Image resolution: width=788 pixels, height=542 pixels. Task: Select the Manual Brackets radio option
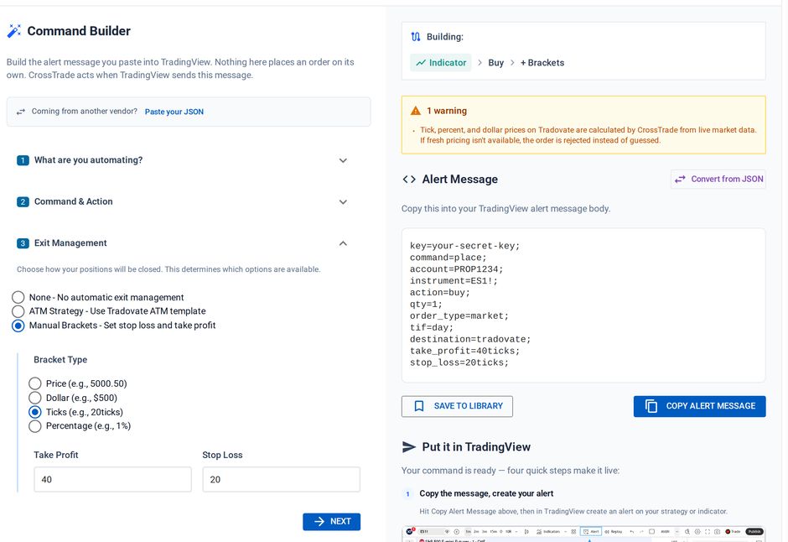(18, 326)
